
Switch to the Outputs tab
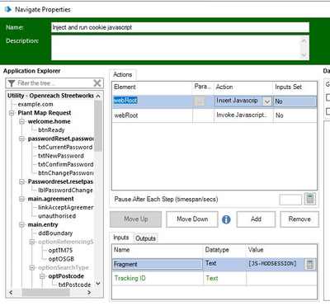145,238
